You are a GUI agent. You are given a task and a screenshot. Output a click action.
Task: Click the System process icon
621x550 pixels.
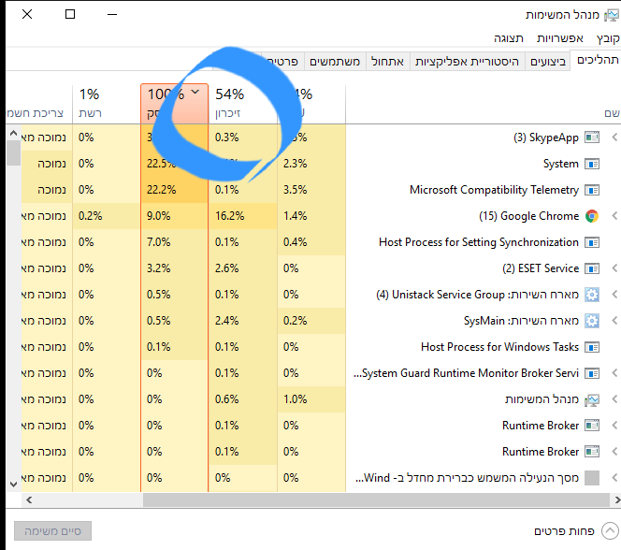[592, 164]
